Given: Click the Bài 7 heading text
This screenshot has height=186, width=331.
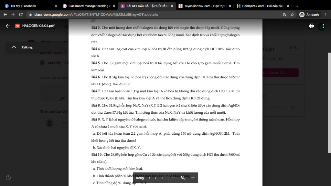Looking at the screenshot, I should coord(96,91).
